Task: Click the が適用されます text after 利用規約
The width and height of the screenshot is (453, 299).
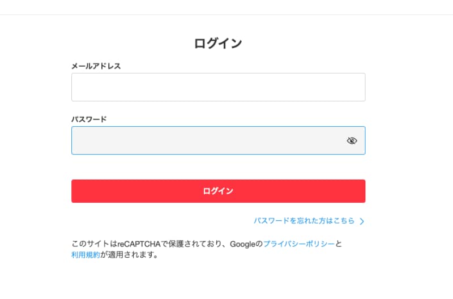Action: [x=129, y=255]
